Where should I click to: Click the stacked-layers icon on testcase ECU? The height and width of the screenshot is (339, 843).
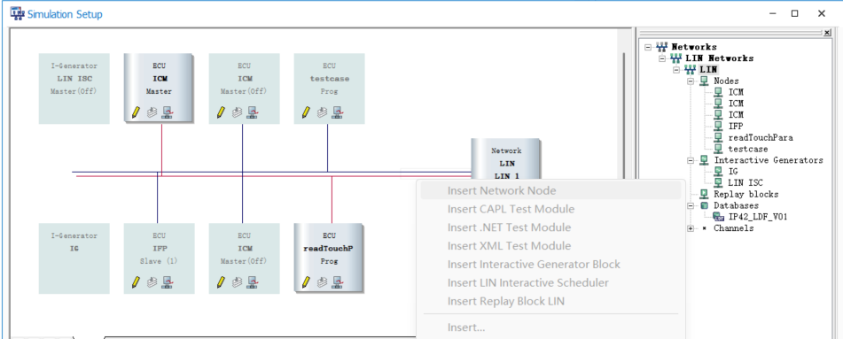click(x=322, y=112)
